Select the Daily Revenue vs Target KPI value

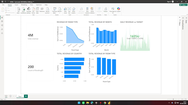pos(134,36)
